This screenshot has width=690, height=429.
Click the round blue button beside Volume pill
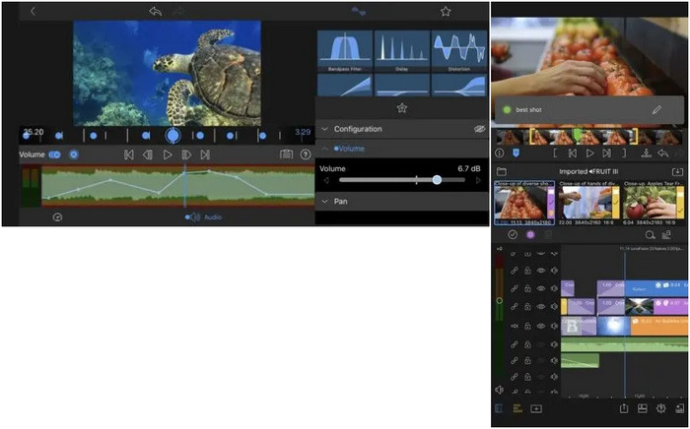[x=74, y=154]
